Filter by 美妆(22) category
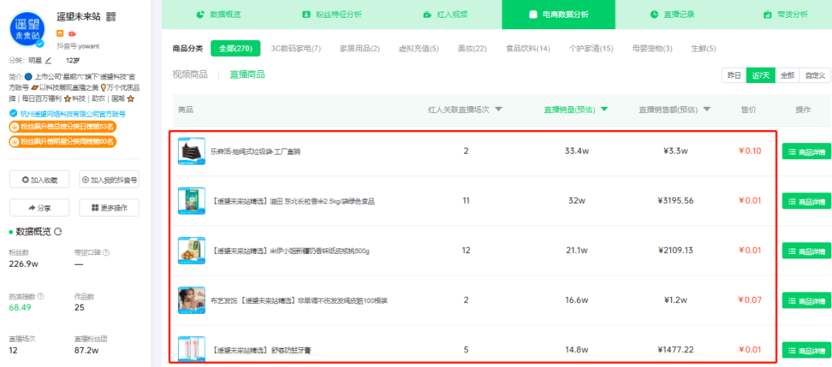This screenshot has width=832, height=367. point(472,48)
